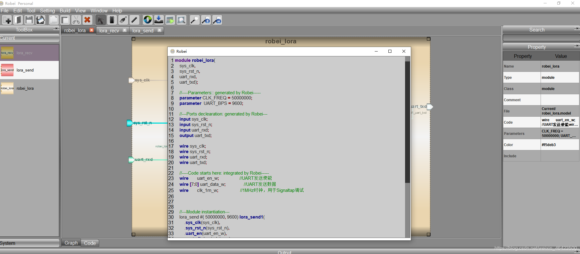The height and width of the screenshot is (254, 580).
Task: Select robei_lora module in ToolBox
Action: tap(29, 88)
